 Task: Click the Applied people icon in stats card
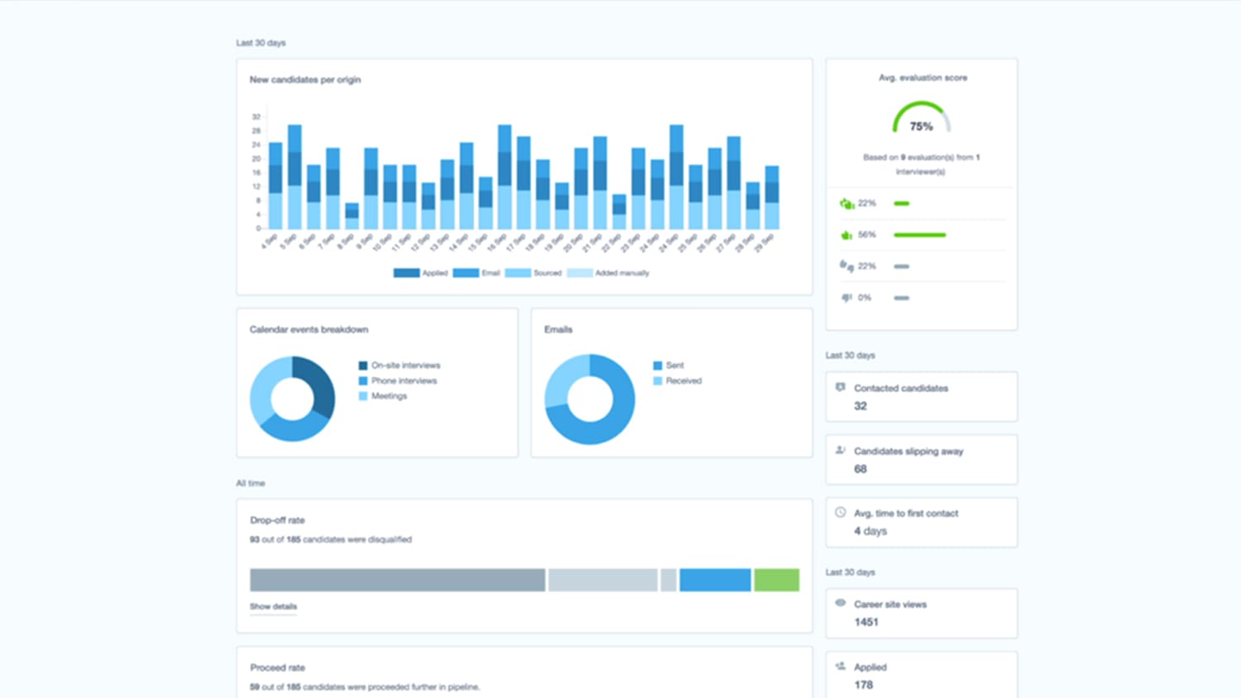(x=841, y=667)
